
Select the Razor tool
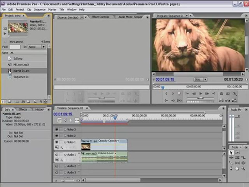[x=231, y=163]
